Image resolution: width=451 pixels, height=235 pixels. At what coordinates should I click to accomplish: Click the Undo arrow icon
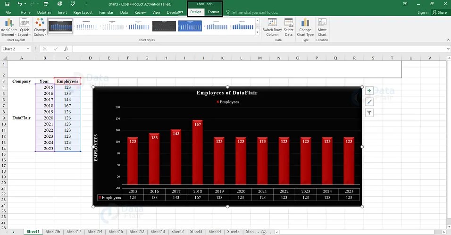coord(19,4)
